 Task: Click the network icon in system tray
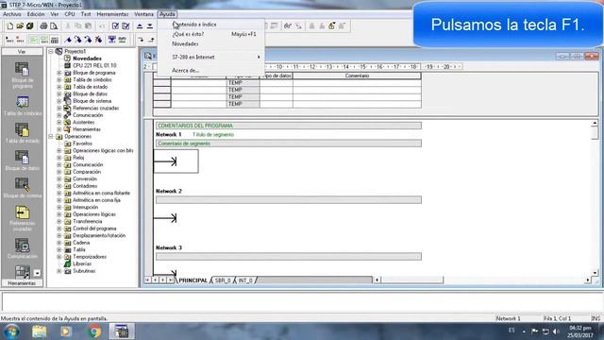[x=545, y=331]
